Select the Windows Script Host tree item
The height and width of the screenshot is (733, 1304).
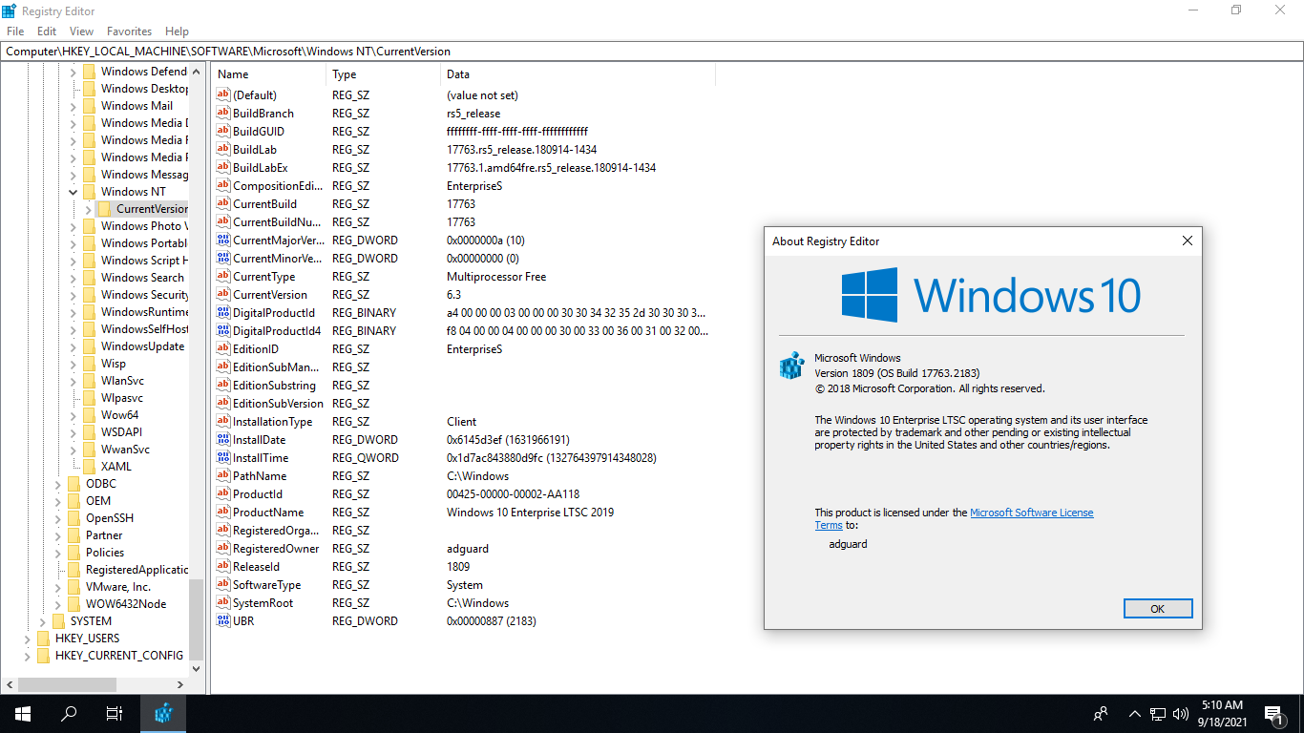[x=144, y=261]
